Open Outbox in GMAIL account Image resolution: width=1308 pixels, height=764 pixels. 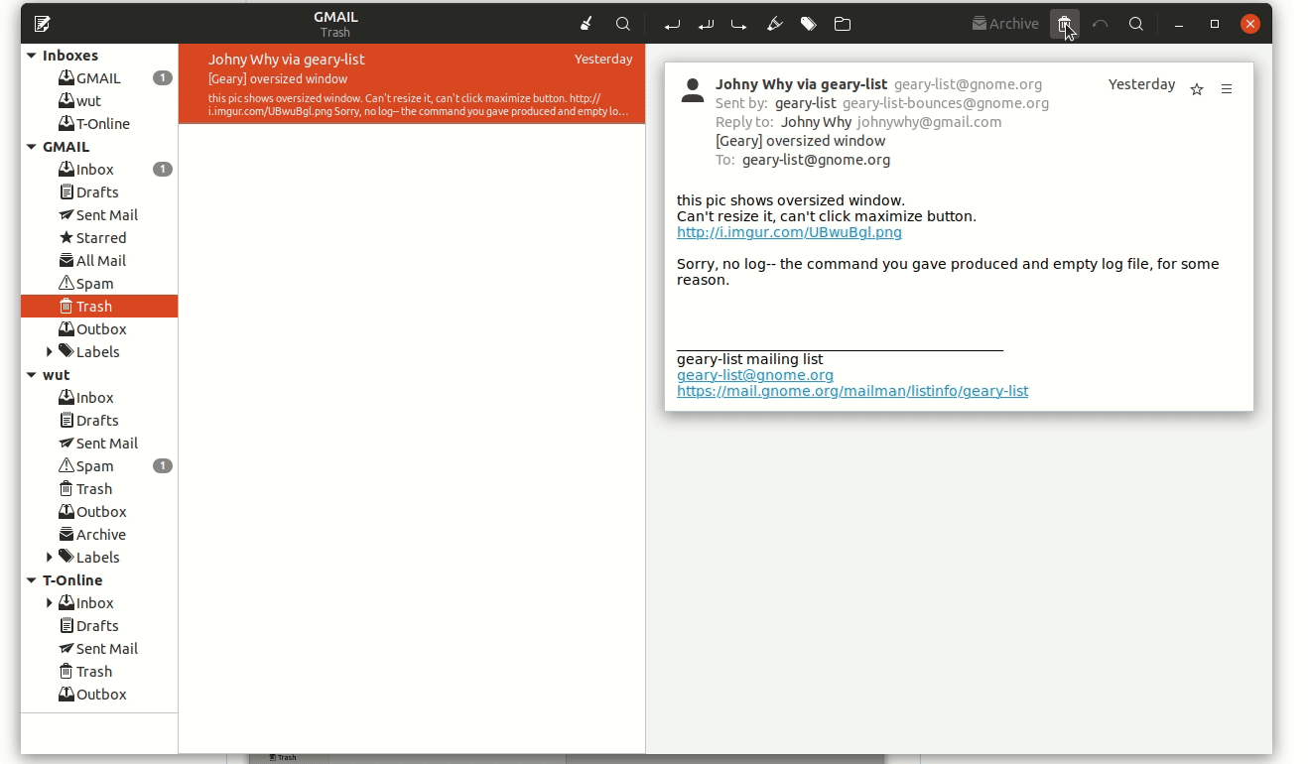99,329
